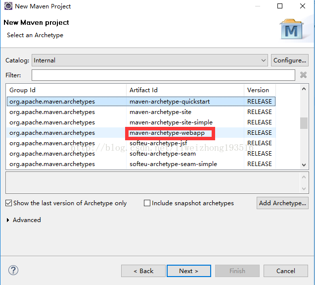Select maven-archetype-quickstart row
This screenshot has height=285, width=315.
[141, 102]
